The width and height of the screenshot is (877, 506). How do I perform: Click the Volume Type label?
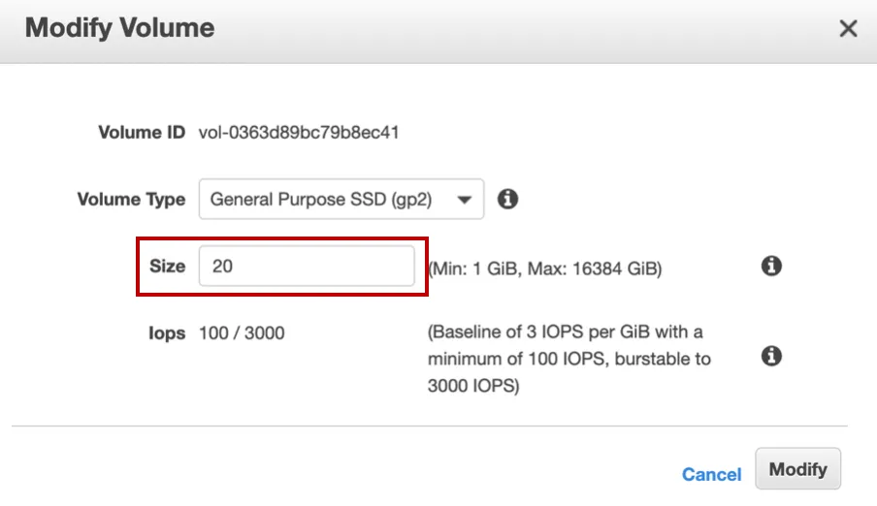[131, 200]
